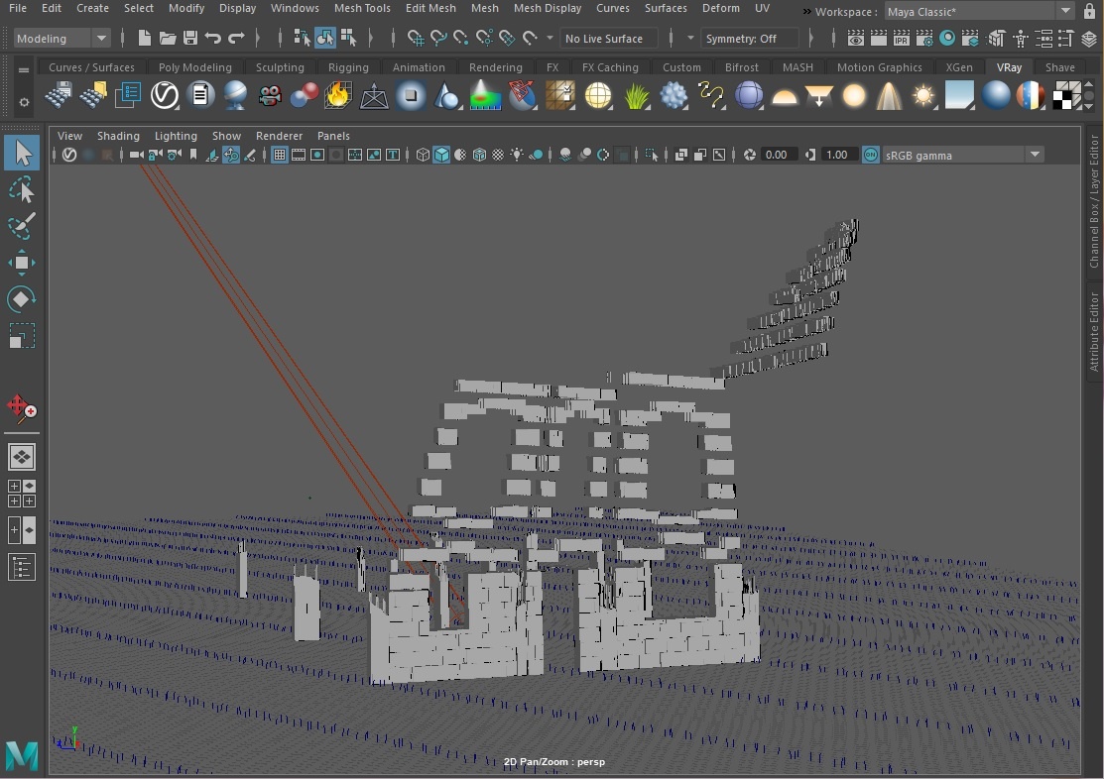Toggle snap to points magnet
The image size is (1104, 779).
(x=461, y=38)
